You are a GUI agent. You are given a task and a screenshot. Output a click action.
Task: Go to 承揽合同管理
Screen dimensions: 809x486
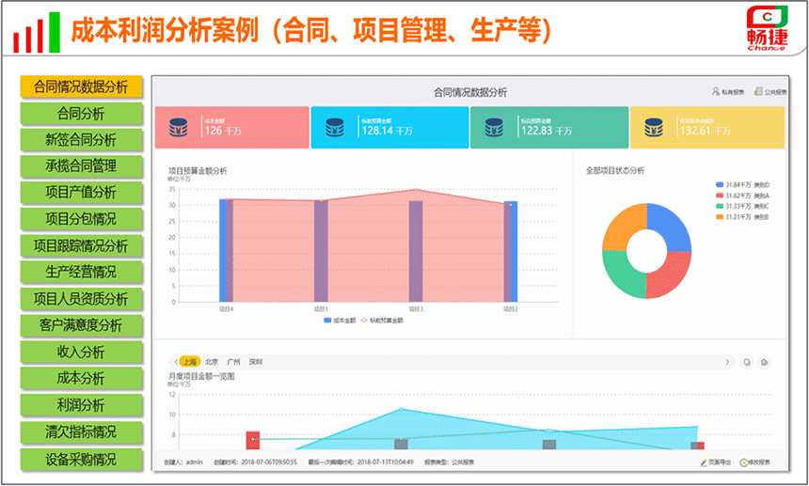point(81,166)
